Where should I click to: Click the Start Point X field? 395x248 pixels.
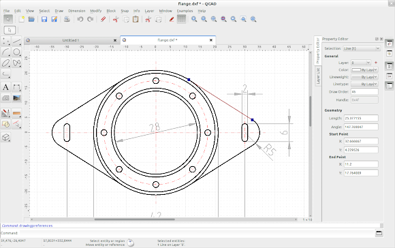361,141
